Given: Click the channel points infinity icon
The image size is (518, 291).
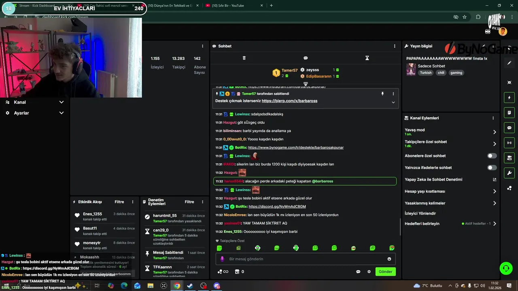Looking at the screenshot, I should click(223, 272).
